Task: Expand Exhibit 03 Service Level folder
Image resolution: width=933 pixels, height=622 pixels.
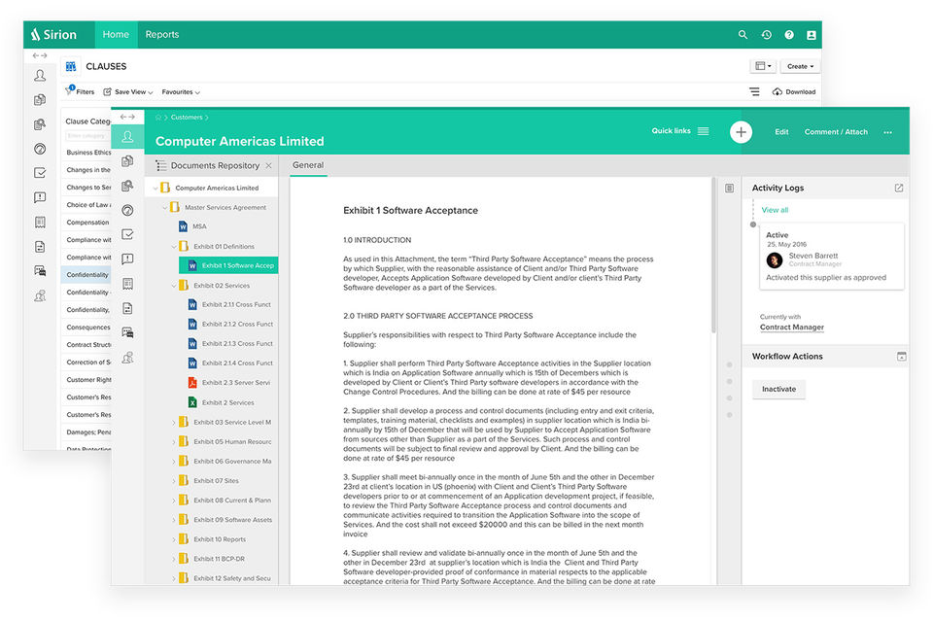Action: 174,422
